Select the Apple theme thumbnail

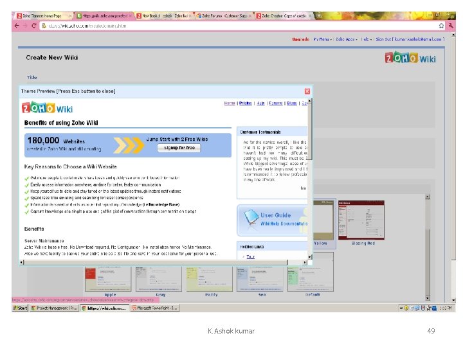point(108,280)
